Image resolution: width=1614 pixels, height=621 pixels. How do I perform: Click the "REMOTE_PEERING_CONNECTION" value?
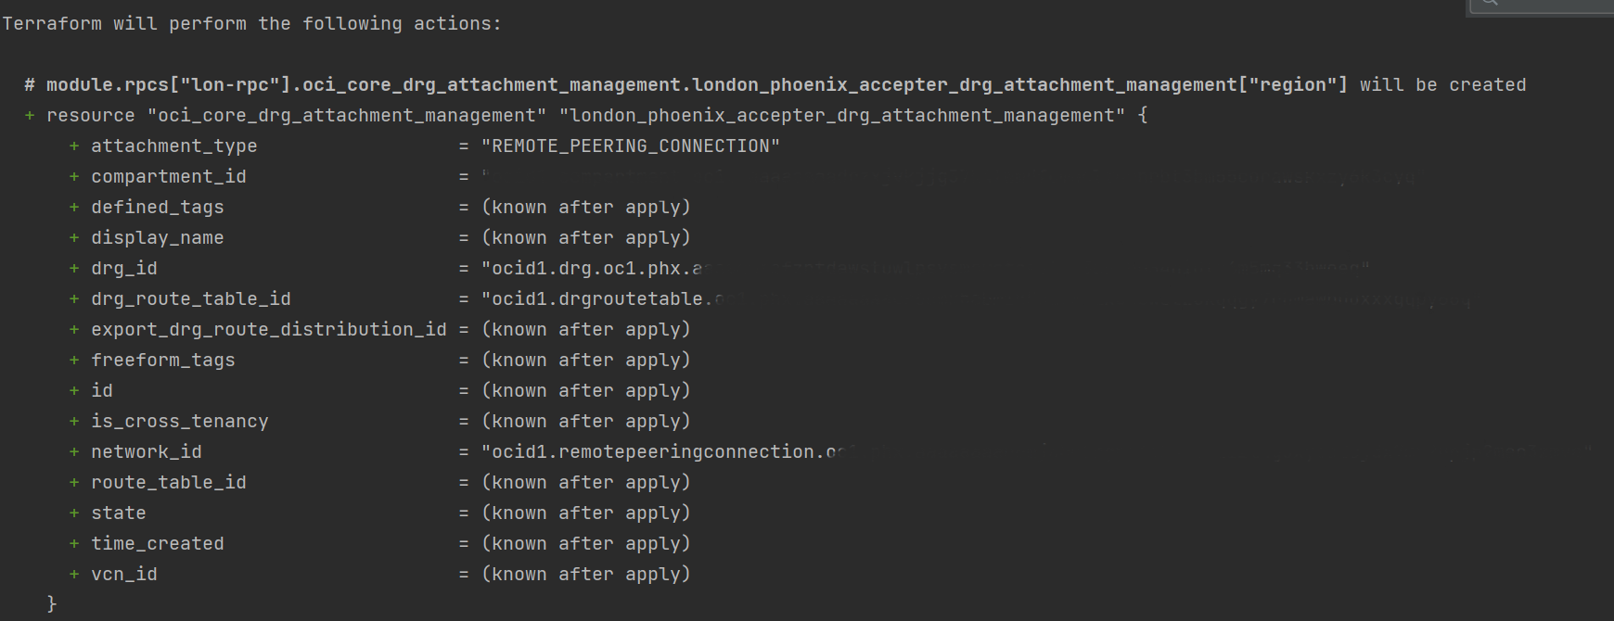pyautogui.click(x=631, y=146)
